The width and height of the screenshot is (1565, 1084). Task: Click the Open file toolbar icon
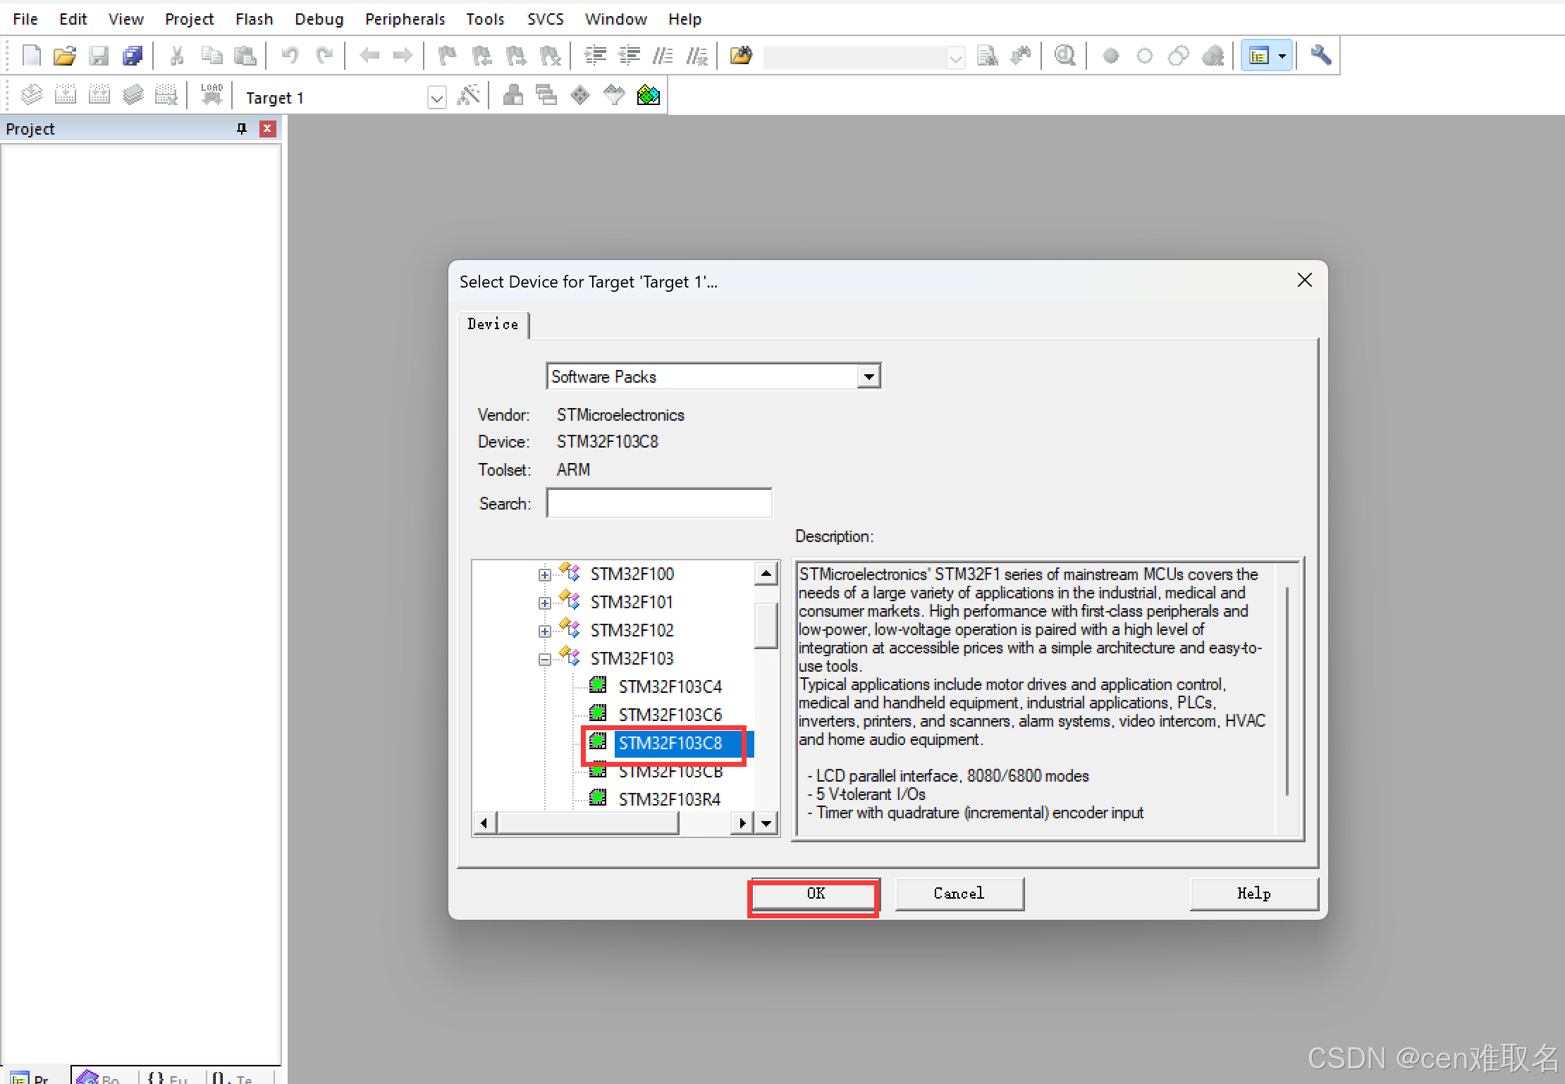64,56
